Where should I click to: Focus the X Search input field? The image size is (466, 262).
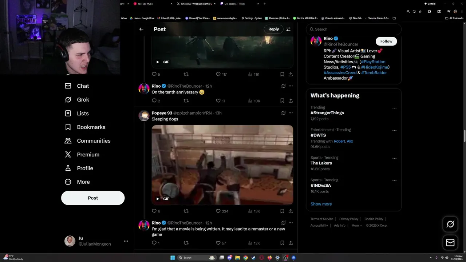tap(354, 29)
